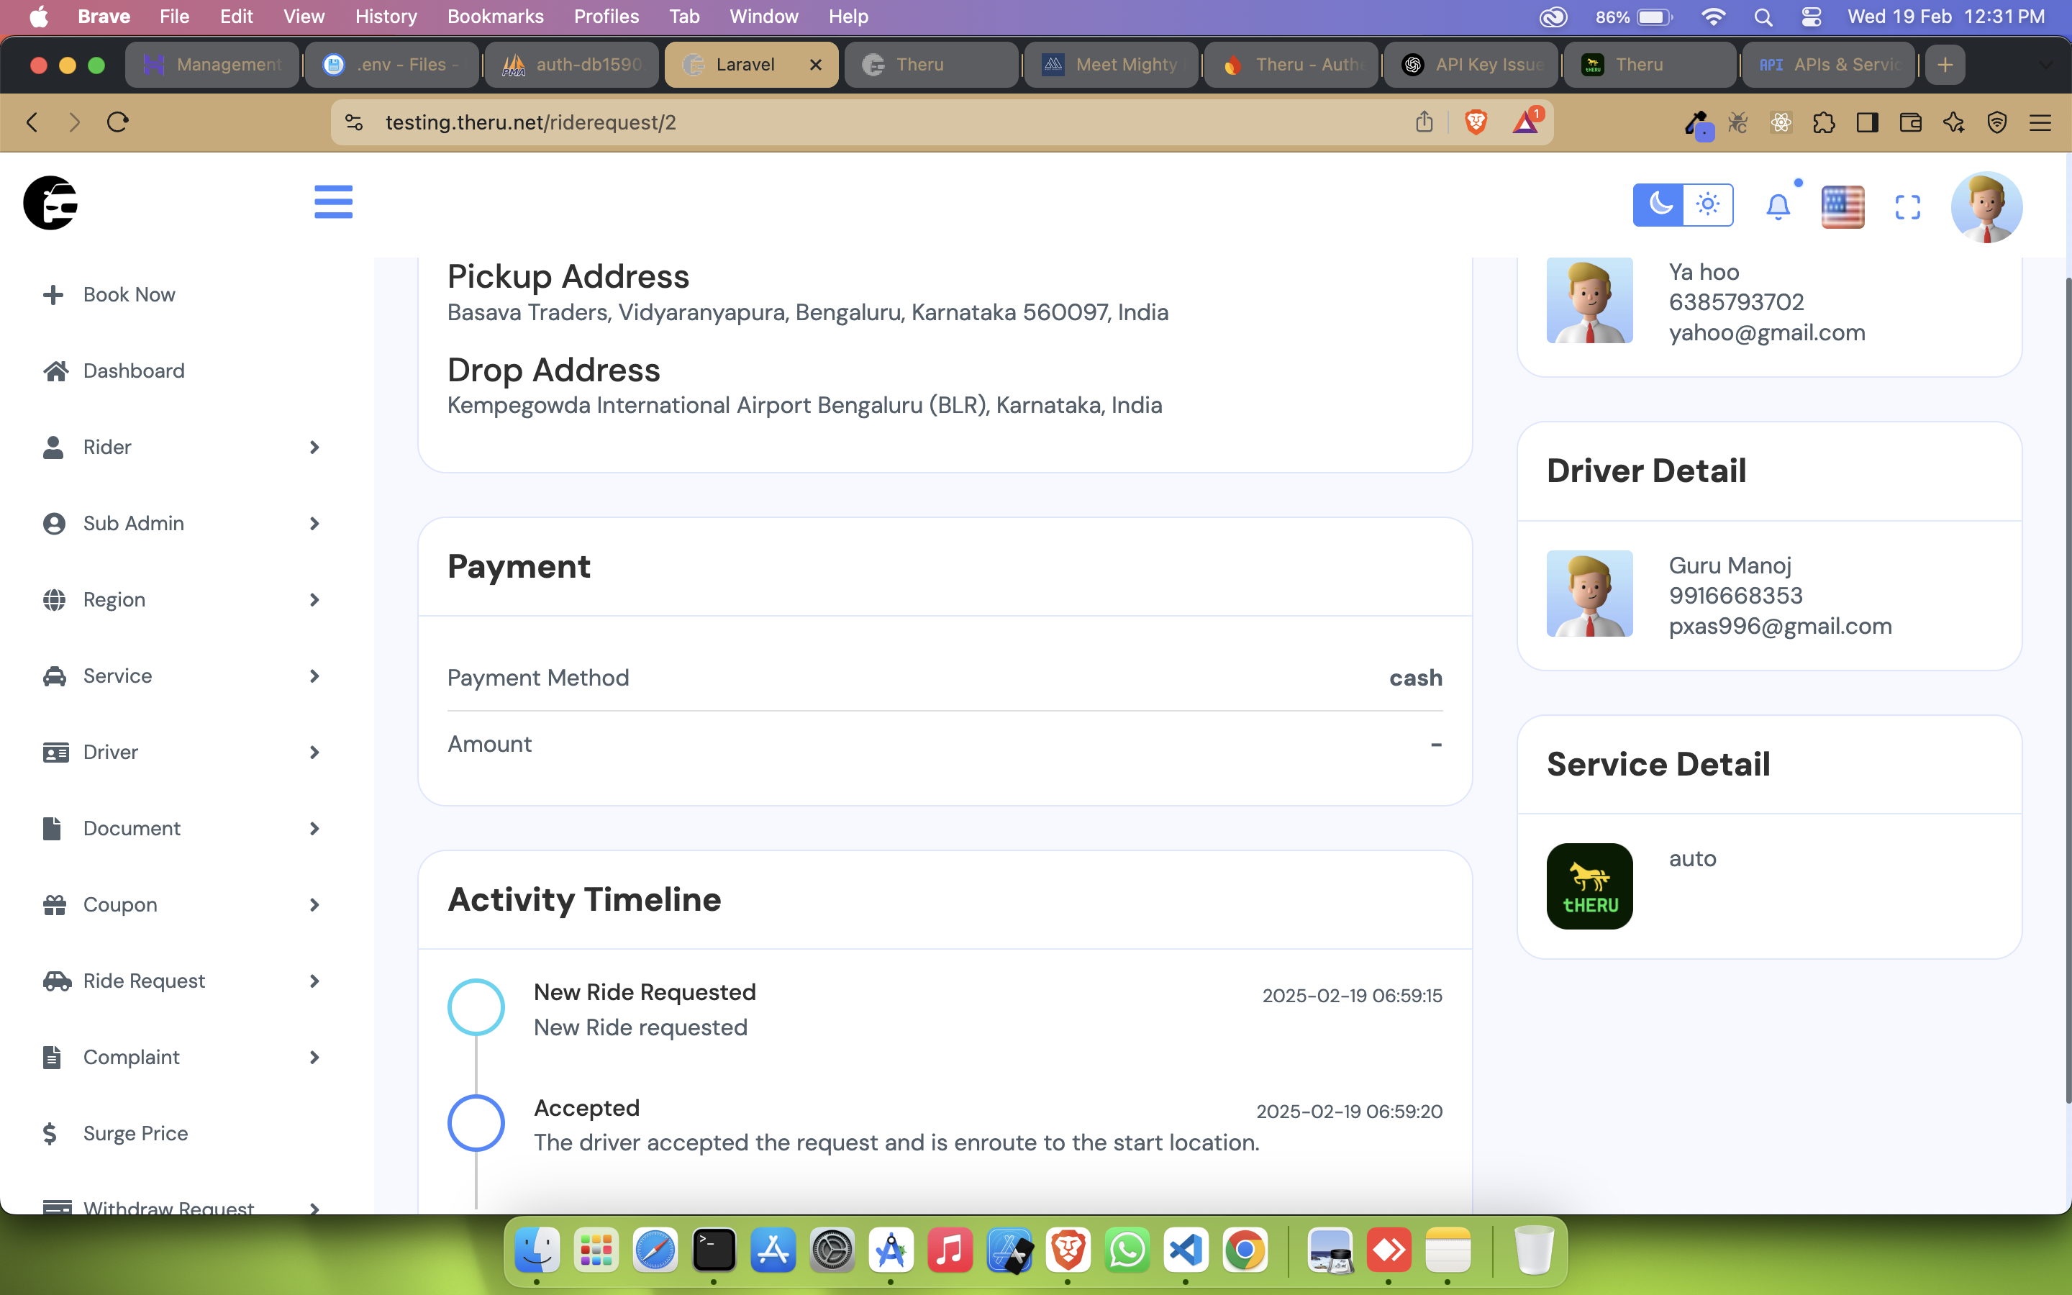Open Brave VPN shield icon
Screen dimensions: 2072x1295
pyautogui.click(x=1996, y=122)
